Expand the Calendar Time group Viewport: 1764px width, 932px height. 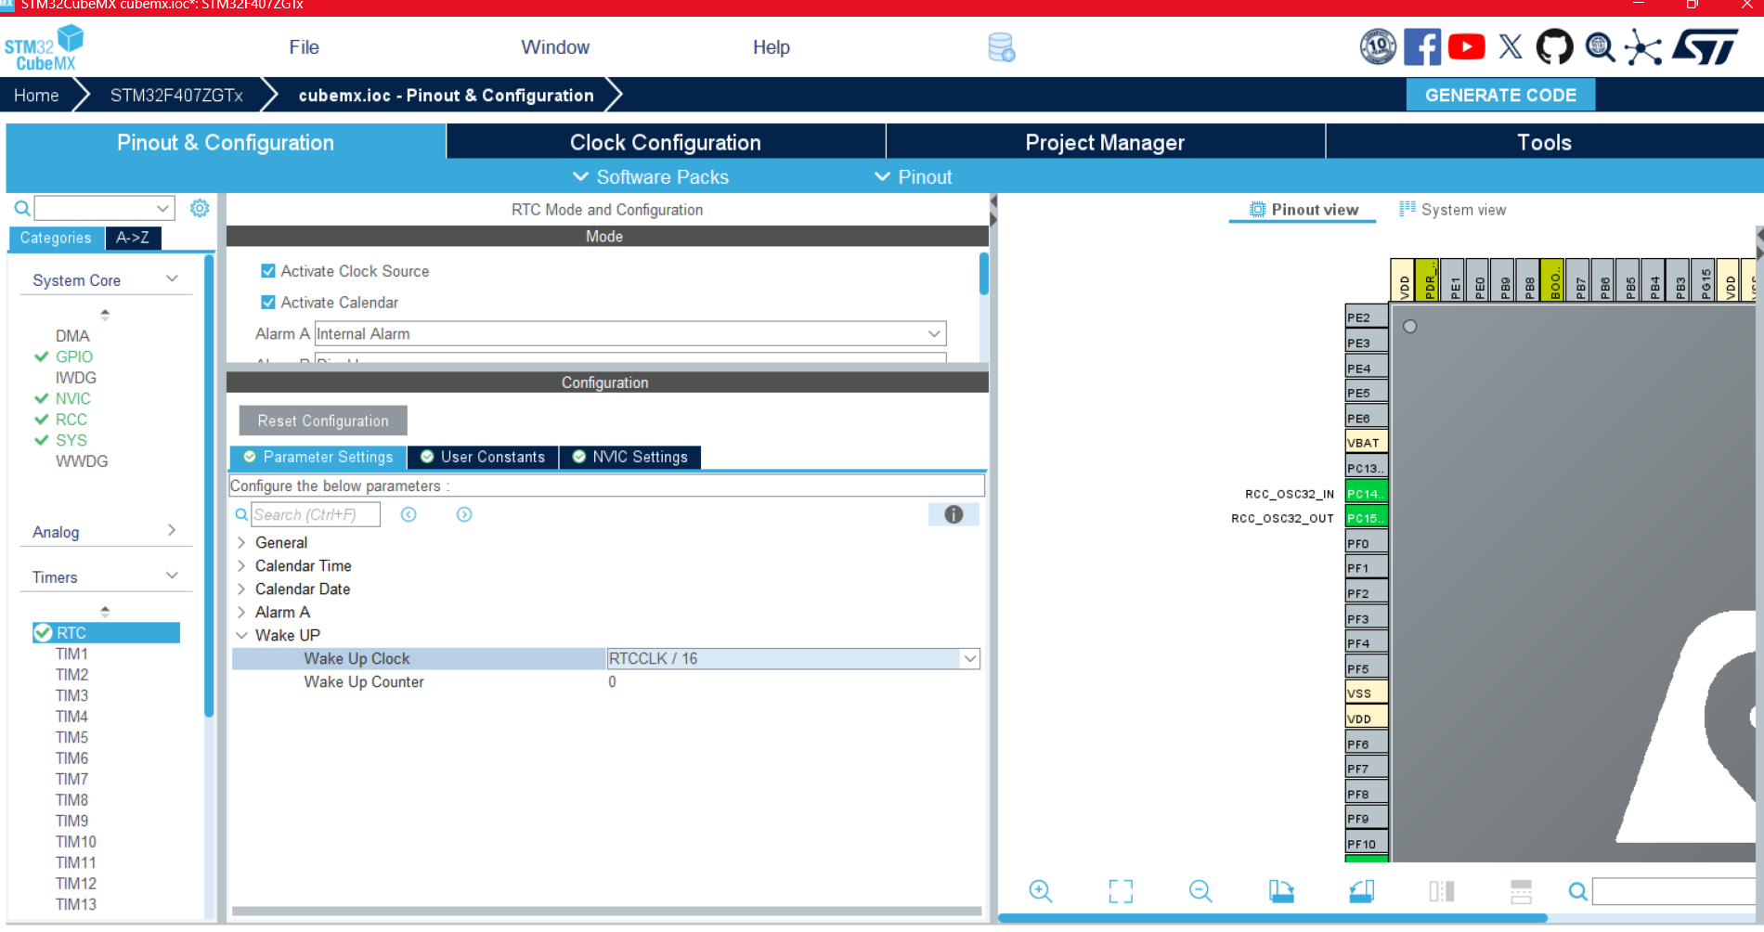241,566
